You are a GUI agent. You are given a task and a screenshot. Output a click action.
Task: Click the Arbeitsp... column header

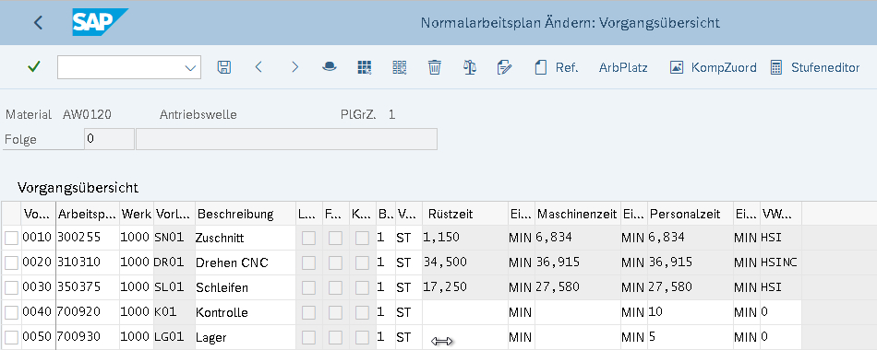click(x=88, y=214)
